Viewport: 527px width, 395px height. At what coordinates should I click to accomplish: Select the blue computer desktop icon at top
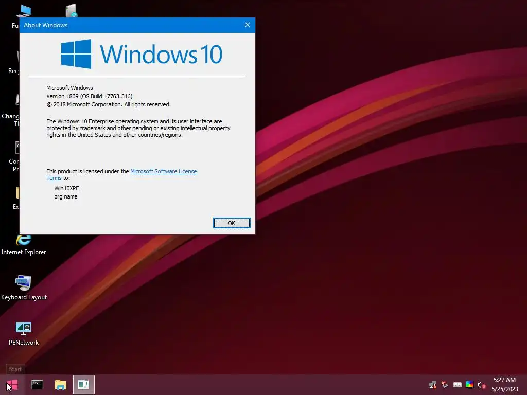click(24, 11)
